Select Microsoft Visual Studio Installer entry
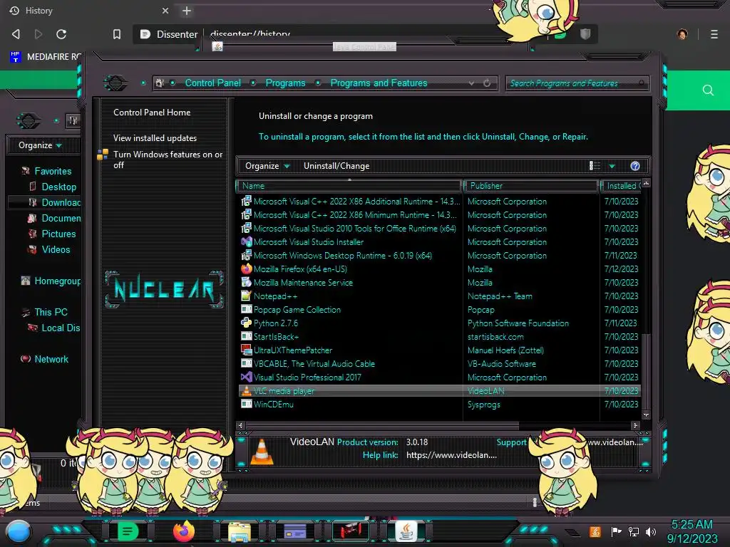This screenshot has width=730, height=547. [x=309, y=242]
